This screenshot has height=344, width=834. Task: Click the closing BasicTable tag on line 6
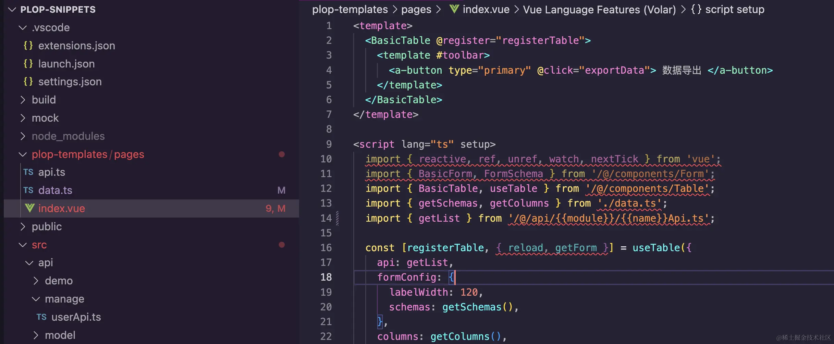pyautogui.click(x=404, y=100)
